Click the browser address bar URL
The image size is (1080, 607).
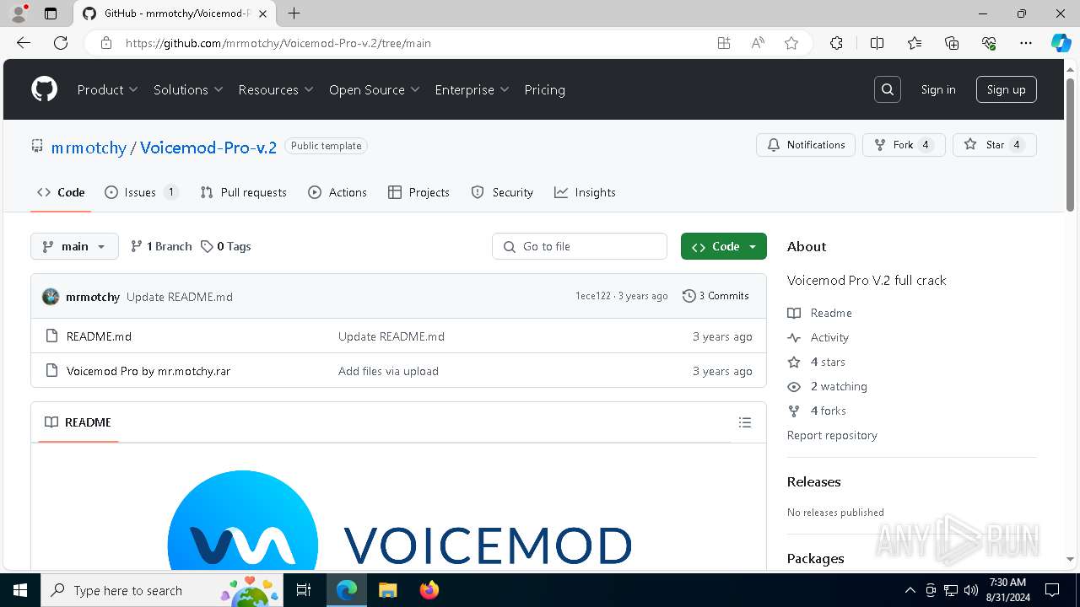tap(278, 43)
